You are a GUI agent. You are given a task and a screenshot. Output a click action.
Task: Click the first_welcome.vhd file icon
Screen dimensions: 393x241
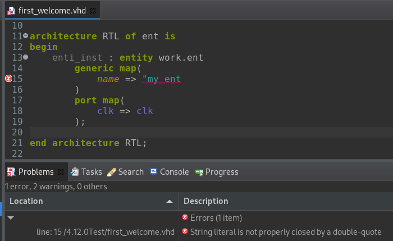(11, 11)
